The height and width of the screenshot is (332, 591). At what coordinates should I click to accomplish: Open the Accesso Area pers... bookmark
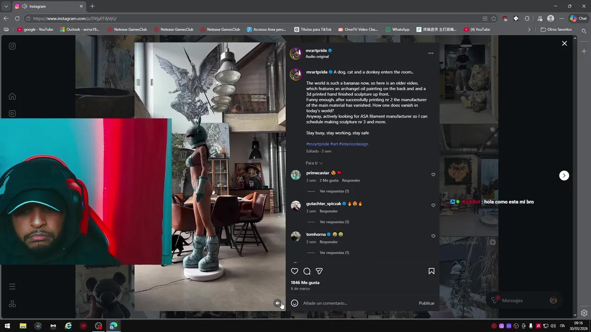pyautogui.click(x=266, y=30)
